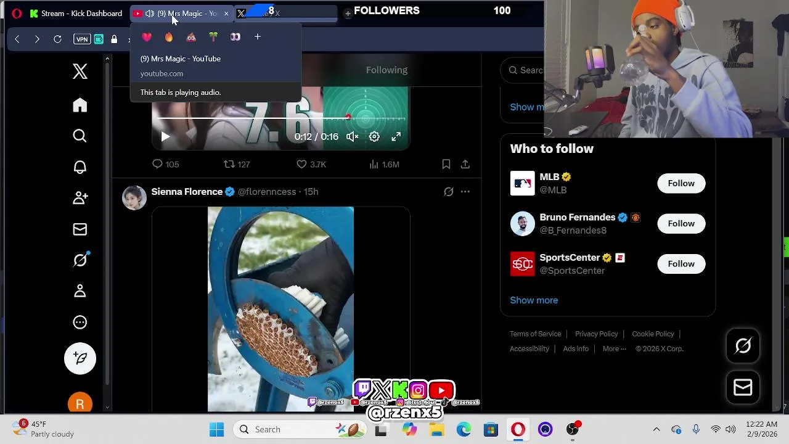Follow MLB
Image resolution: width=789 pixels, height=444 pixels.
[x=681, y=183]
